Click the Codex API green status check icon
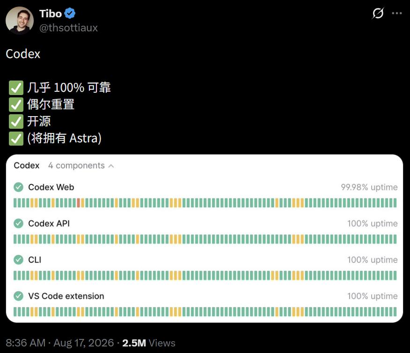Viewport: 410px width, 353px height. 18,223
